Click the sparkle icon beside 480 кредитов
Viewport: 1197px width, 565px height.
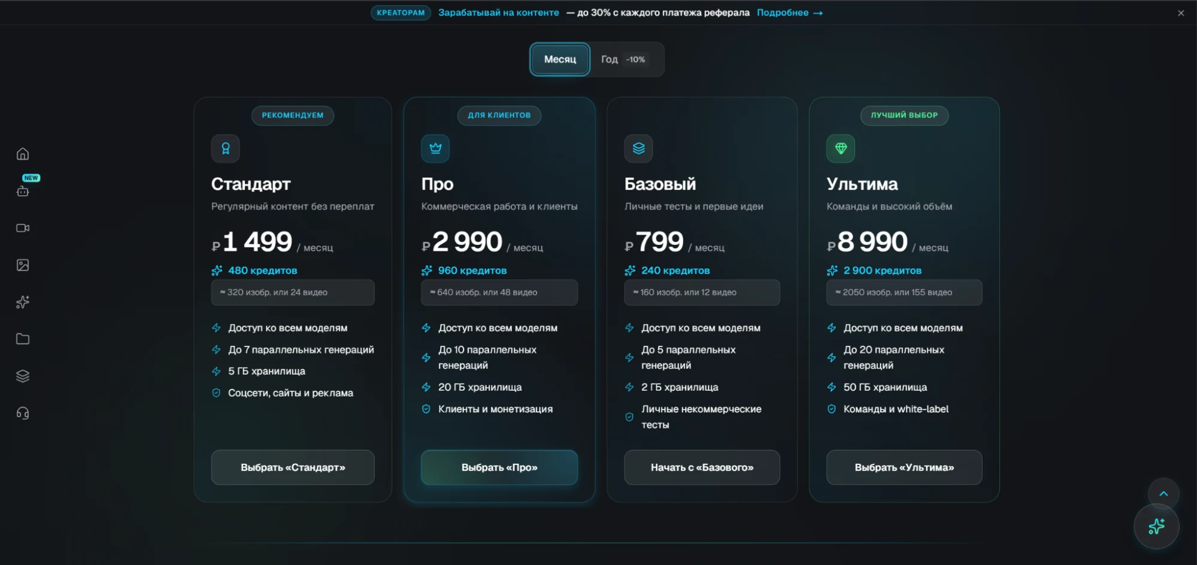[217, 271]
